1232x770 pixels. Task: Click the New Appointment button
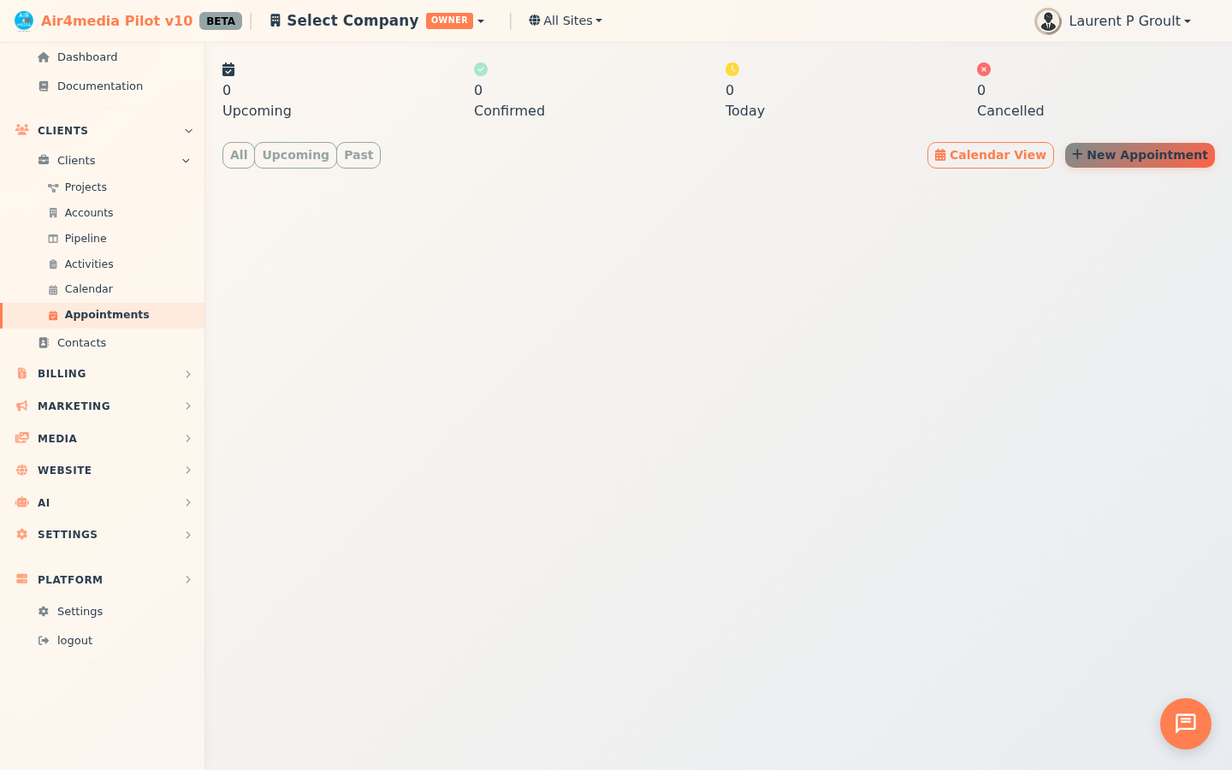pyautogui.click(x=1140, y=155)
